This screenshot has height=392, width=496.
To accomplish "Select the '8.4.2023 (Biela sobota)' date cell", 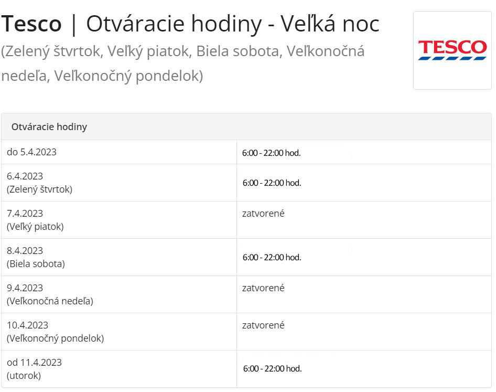I will pos(36,257).
